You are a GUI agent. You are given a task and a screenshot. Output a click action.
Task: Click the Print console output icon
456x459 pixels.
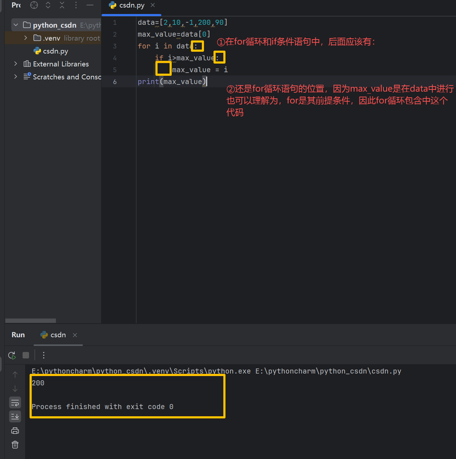pos(15,431)
